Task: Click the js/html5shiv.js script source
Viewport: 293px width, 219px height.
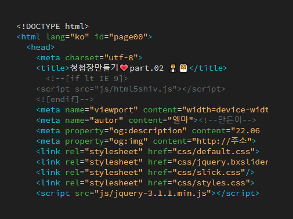Action: (136, 89)
